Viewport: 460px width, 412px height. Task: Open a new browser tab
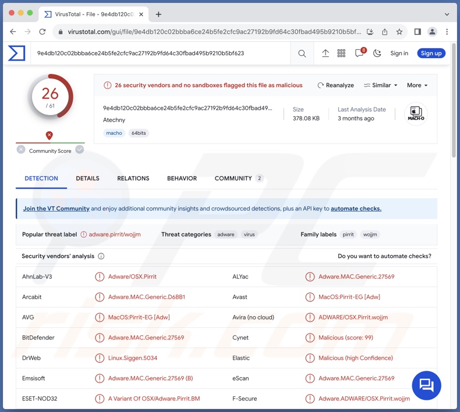[158, 15]
